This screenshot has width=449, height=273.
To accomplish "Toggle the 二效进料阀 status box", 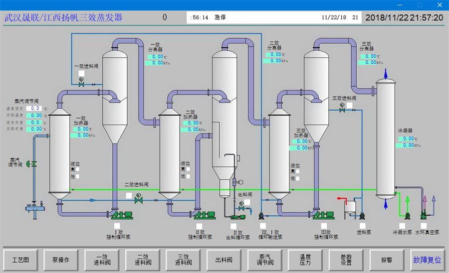I will tap(129, 195).
